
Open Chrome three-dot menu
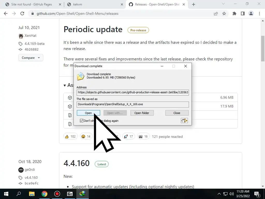coord(259,13)
